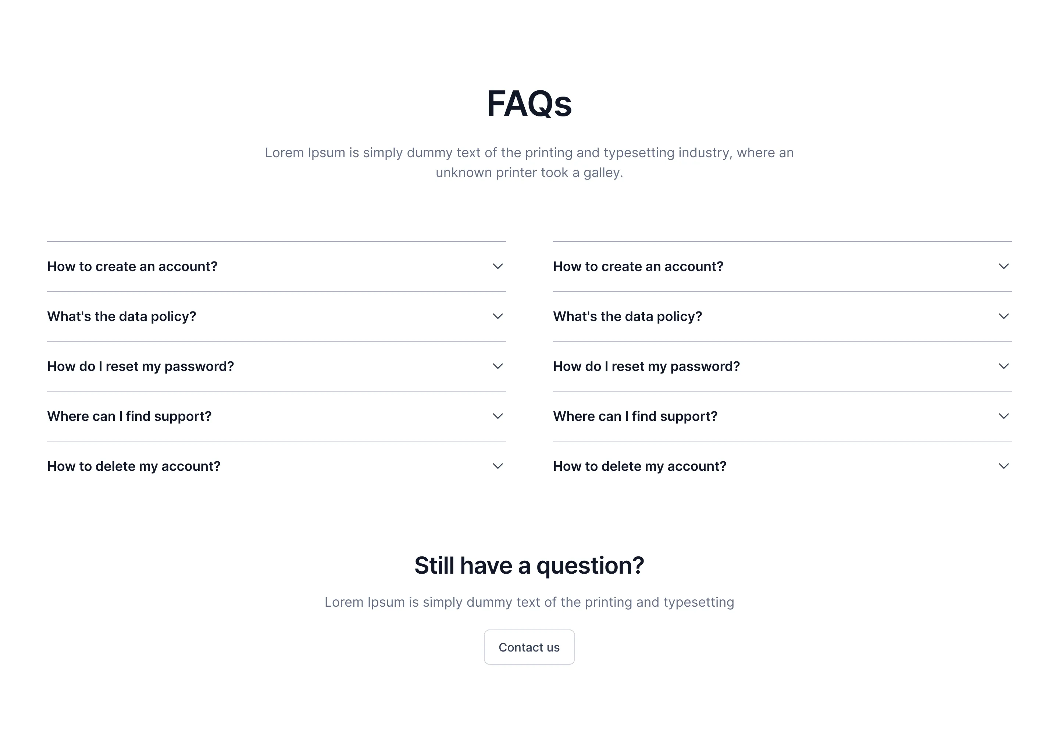
Task: Select the left 'How to delete my account?' question text
Action: pyautogui.click(x=133, y=466)
